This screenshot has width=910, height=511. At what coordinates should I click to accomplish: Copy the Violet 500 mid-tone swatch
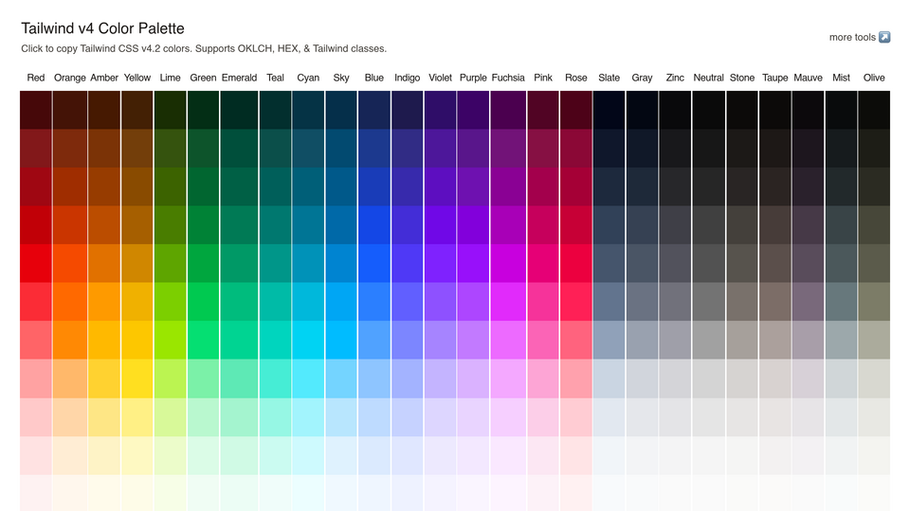[x=441, y=301]
